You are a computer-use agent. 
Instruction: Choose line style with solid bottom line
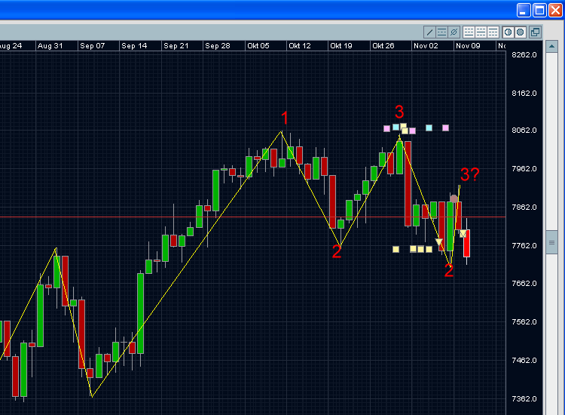(469, 32)
